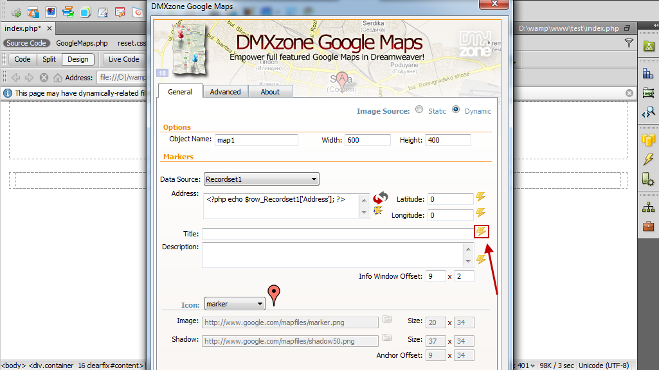Image resolution: width=659 pixels, height=370 pixels.
Task: Open the Tag Inspector magnifier panel icon
Action: [x=648, y=112]
